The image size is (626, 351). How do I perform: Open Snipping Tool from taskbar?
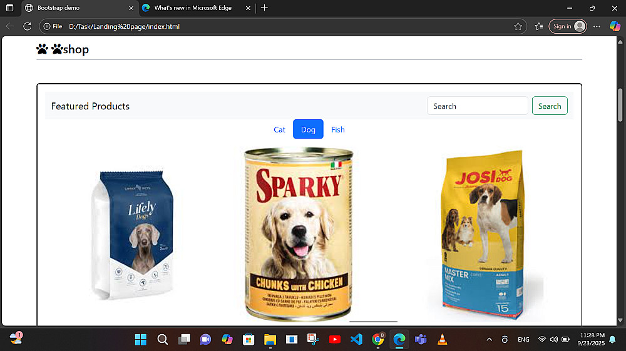click(x=313, y=340)
